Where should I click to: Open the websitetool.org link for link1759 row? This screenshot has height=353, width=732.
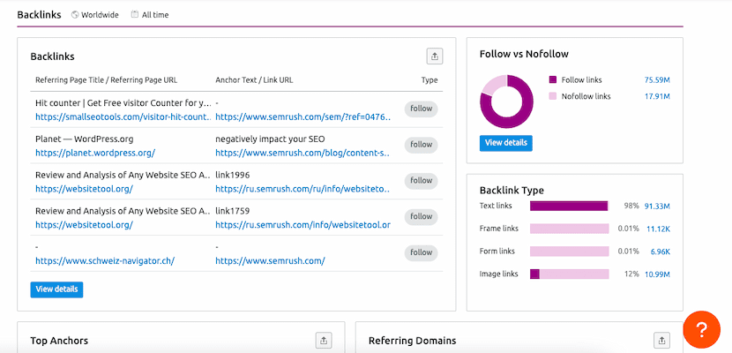coord(84,224)
